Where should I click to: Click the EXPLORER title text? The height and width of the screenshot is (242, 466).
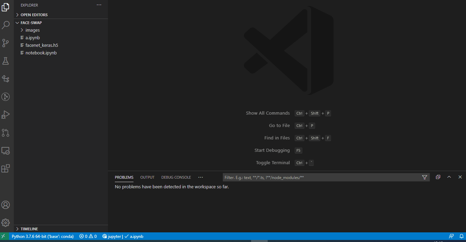(29, 5)
